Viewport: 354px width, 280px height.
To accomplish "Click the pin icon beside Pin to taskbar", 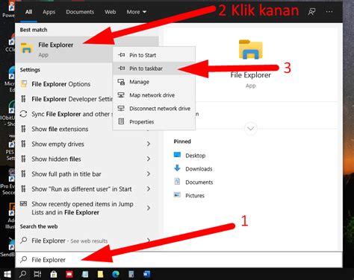I will (121, 69).
